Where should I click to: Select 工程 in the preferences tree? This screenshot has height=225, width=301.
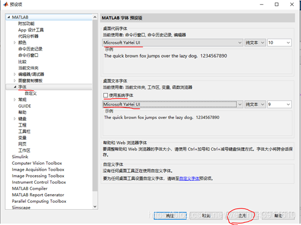[x=22, y=125]
